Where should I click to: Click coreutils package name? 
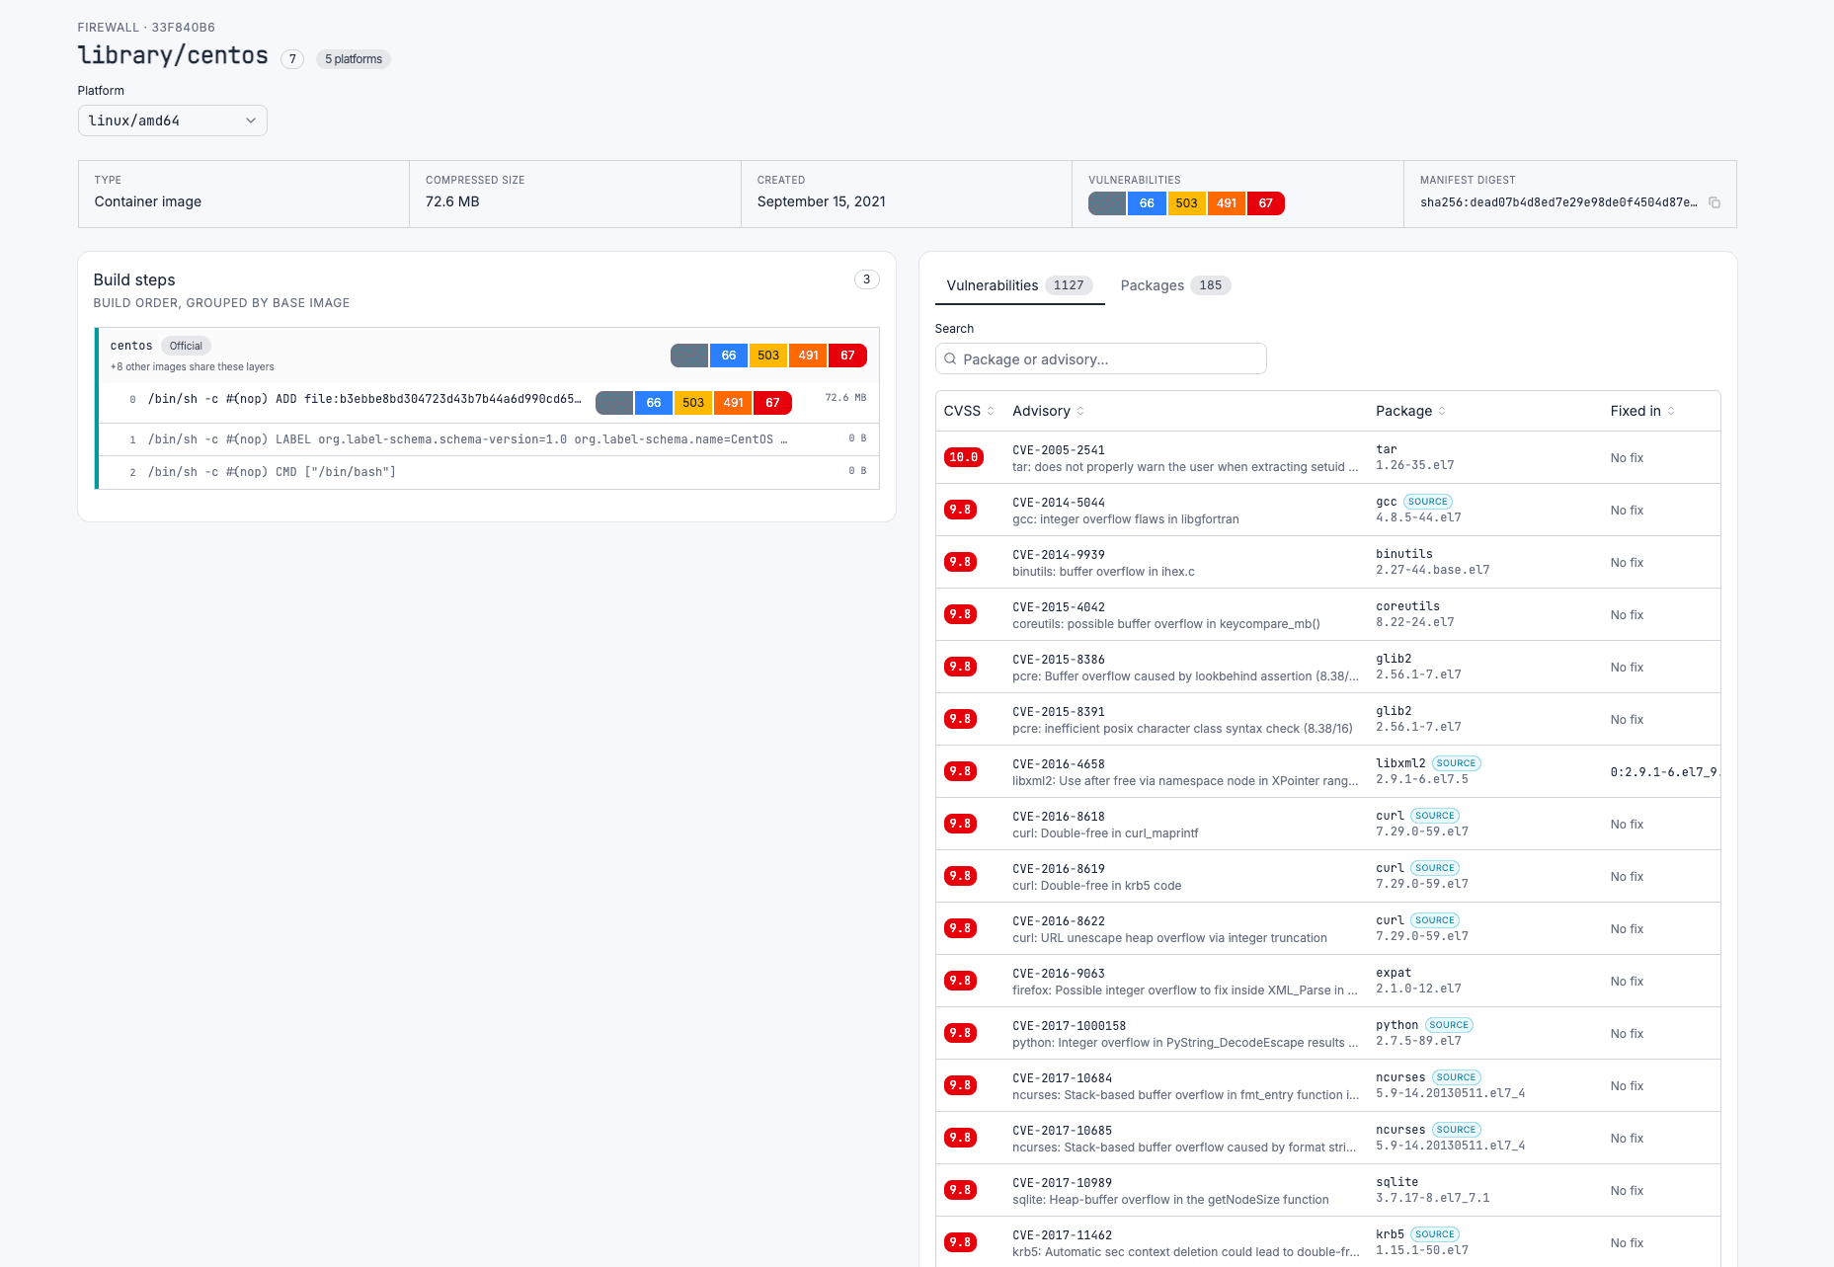pyautogui.click(x=1408, y=606)
